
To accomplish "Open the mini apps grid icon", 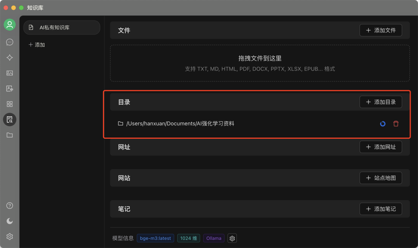I will point(10,104).
